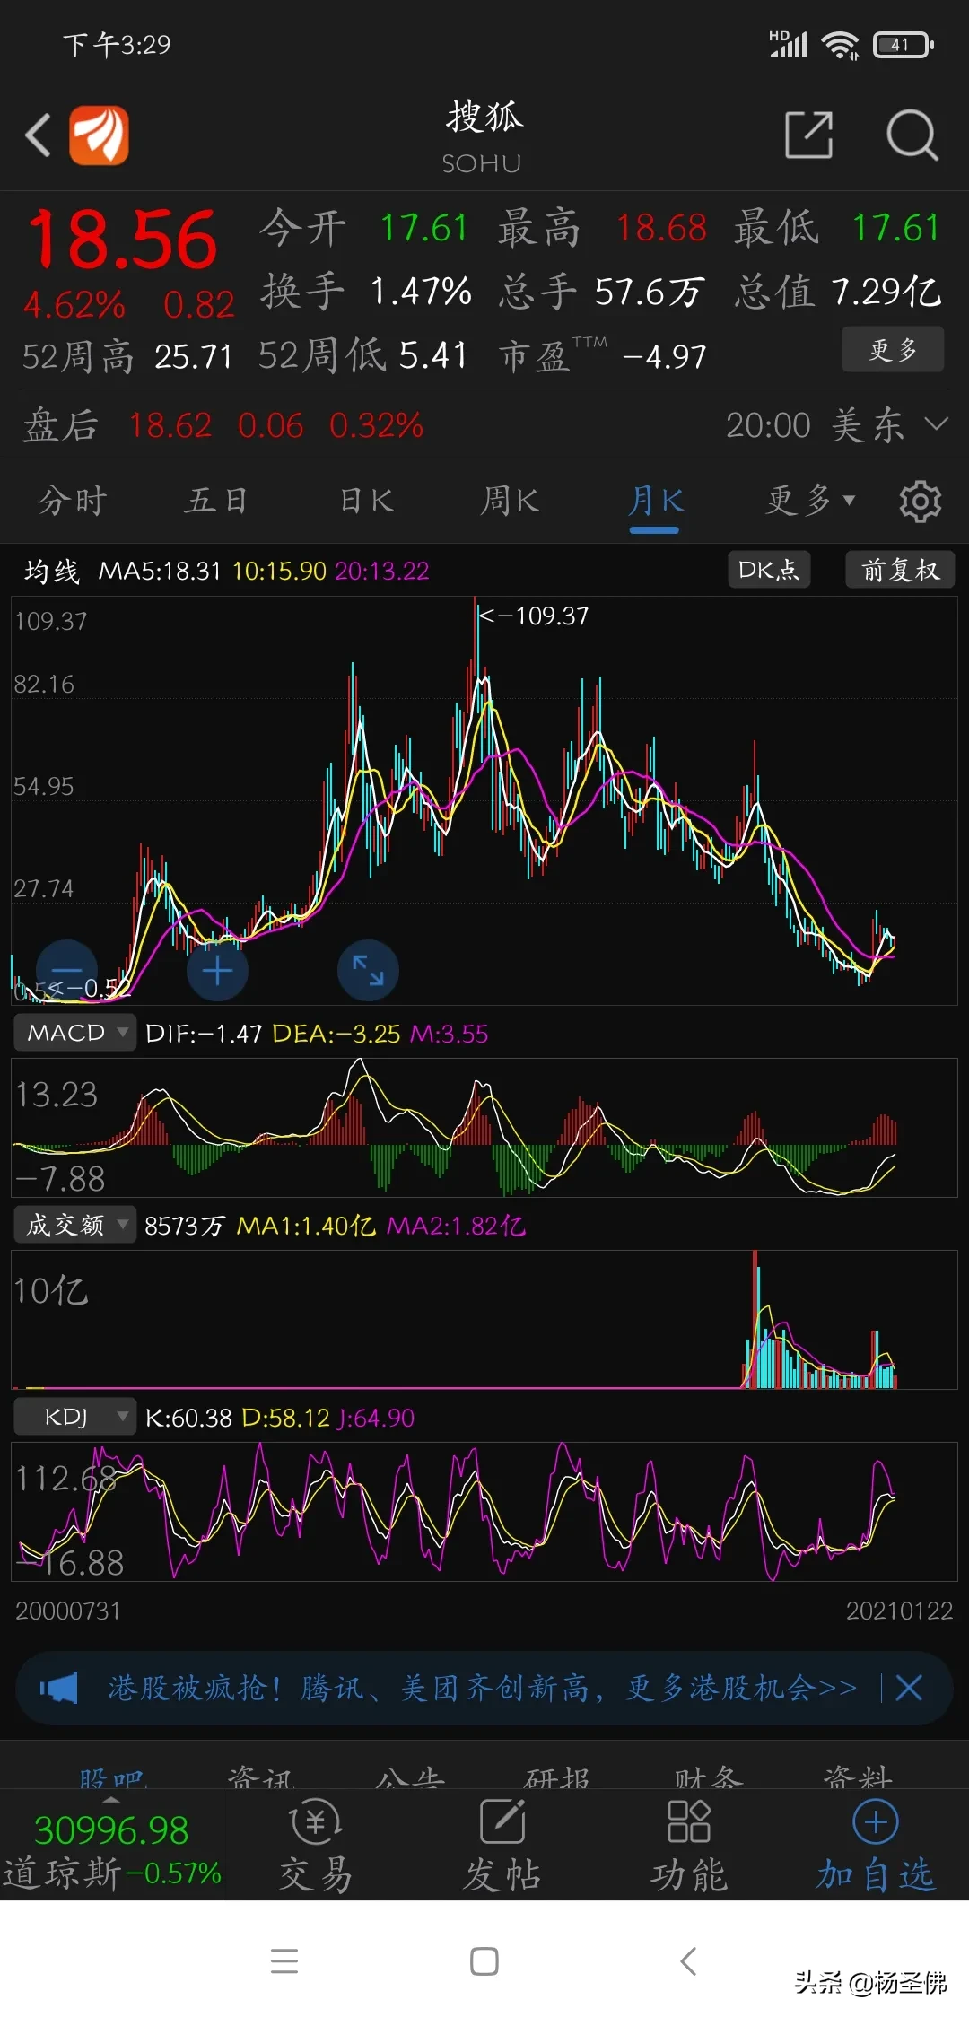Tap the 均线 moving average label
The width and height of the screenshot is (969, 2017).
click(51, 571)
